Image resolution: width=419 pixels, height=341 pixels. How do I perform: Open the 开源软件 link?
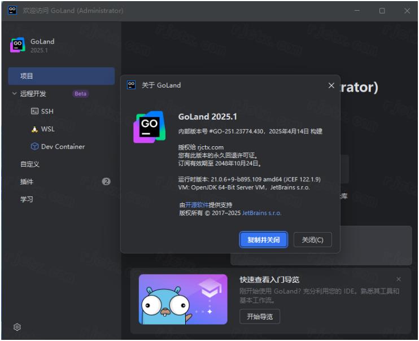(x=197, y=205)
